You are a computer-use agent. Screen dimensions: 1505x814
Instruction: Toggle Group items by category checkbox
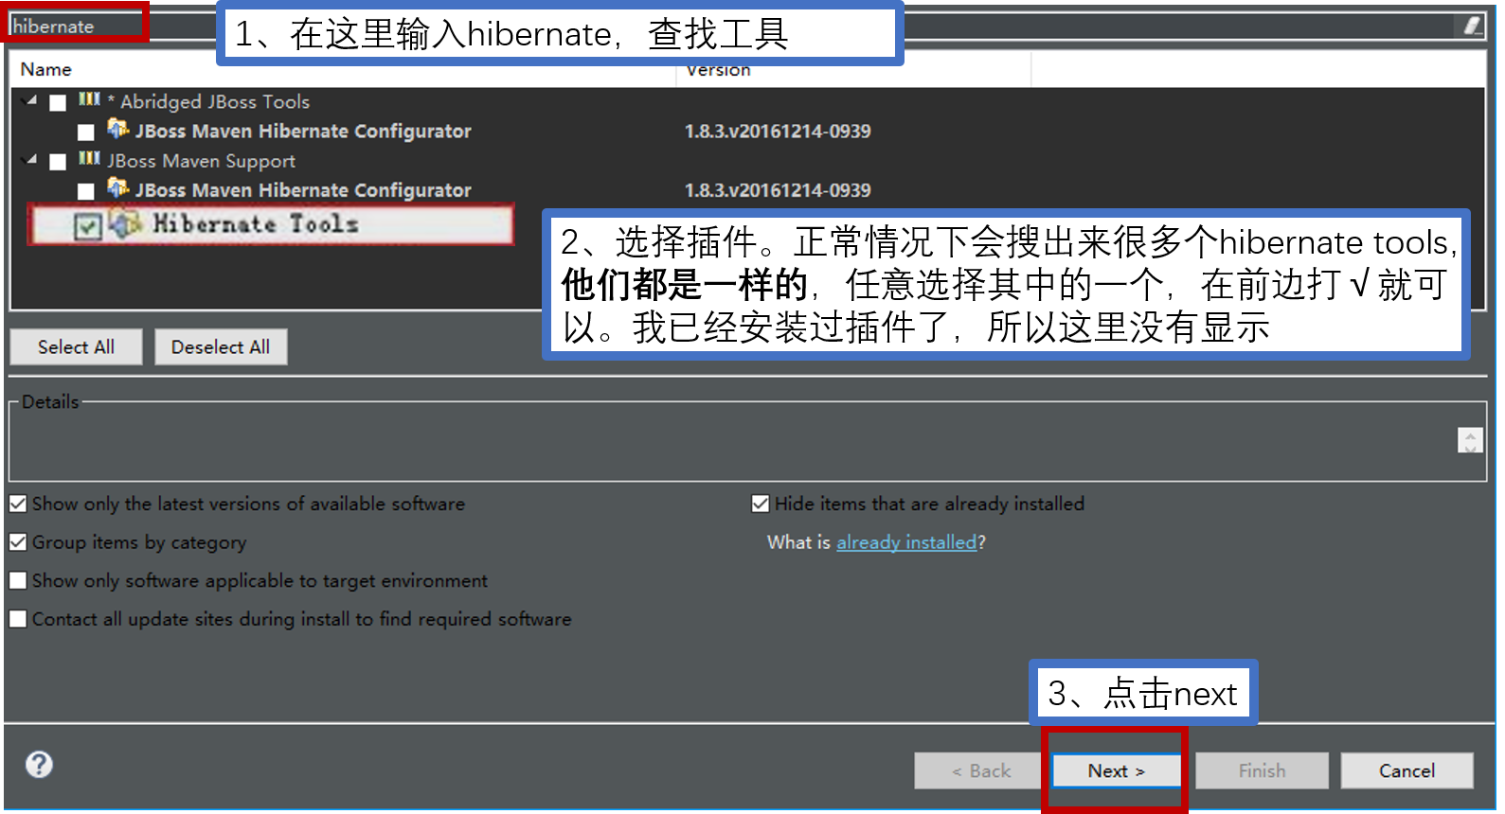click(18, 542)
